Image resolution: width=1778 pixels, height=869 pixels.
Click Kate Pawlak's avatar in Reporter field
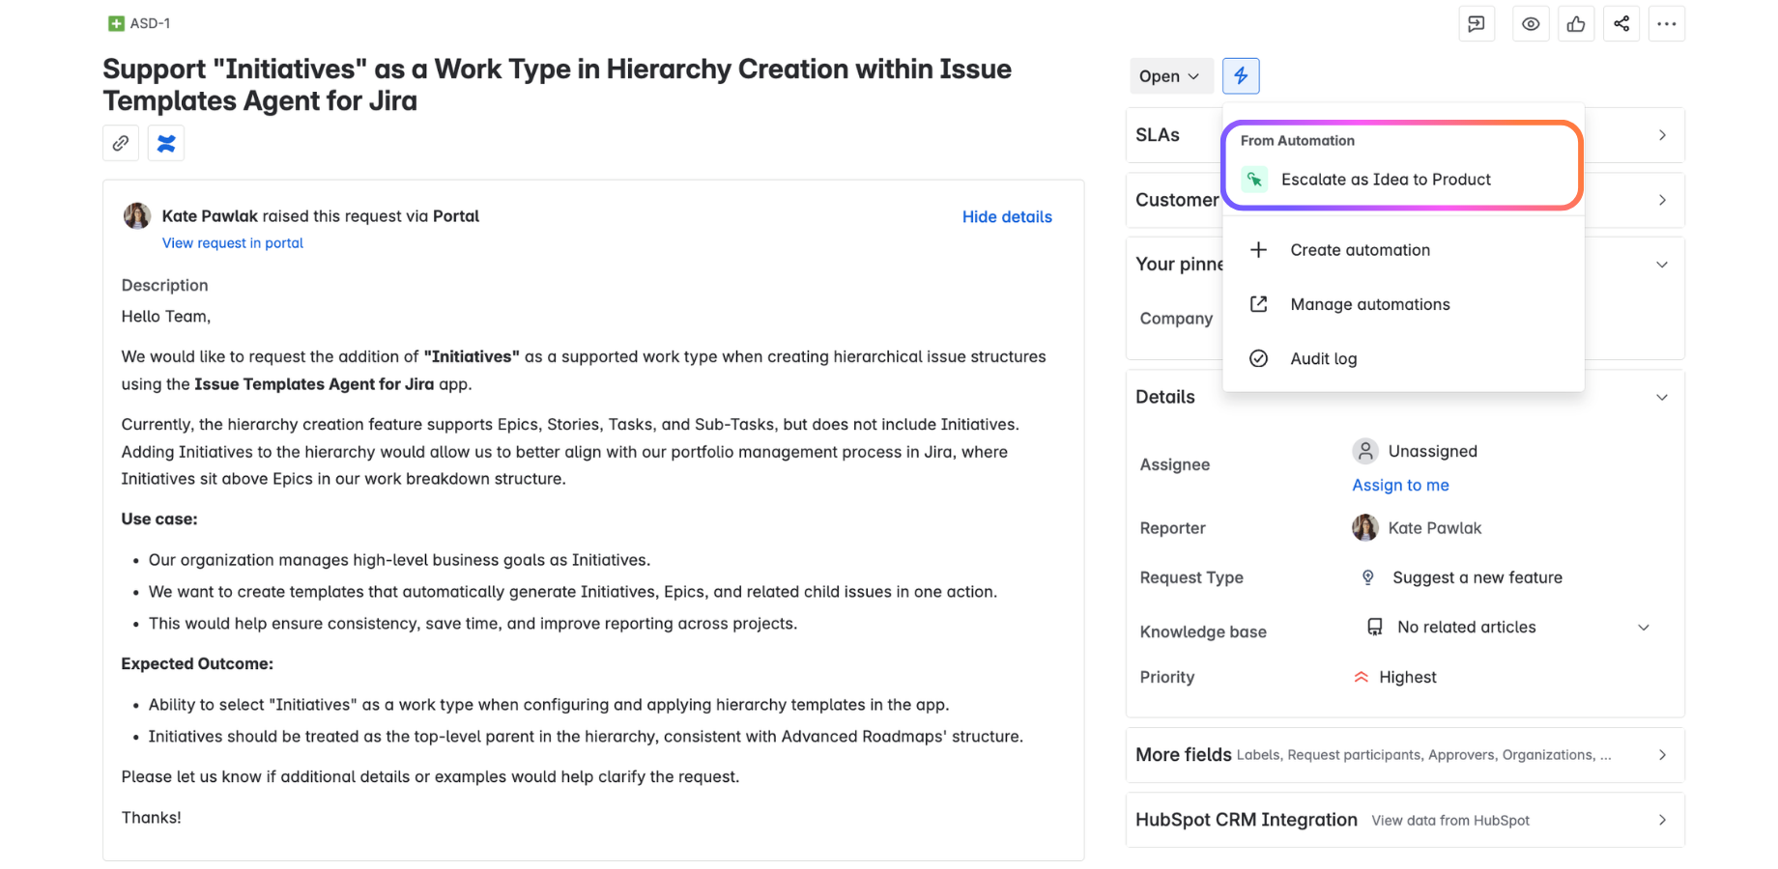tap(1365, 527)
